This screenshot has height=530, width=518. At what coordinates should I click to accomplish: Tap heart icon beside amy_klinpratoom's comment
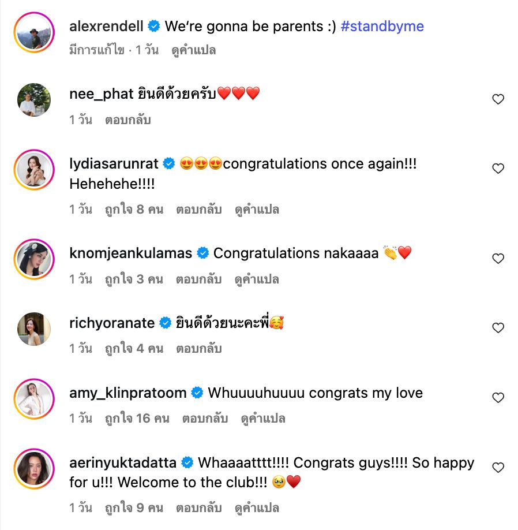click(498, 397)
